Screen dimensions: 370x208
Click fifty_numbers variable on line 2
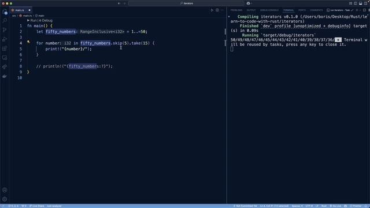tap(61, 32)
